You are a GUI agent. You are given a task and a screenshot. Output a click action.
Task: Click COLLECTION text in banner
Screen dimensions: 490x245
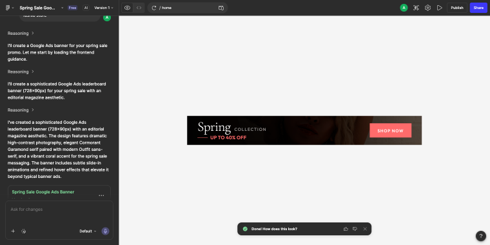coord(250,130)
